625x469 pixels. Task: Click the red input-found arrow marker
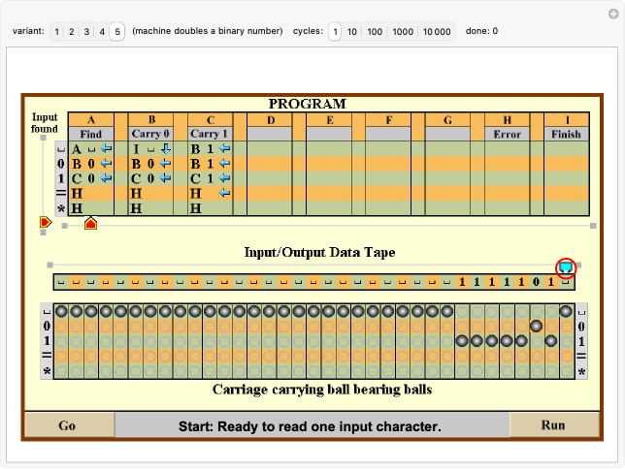click(45, 223)
